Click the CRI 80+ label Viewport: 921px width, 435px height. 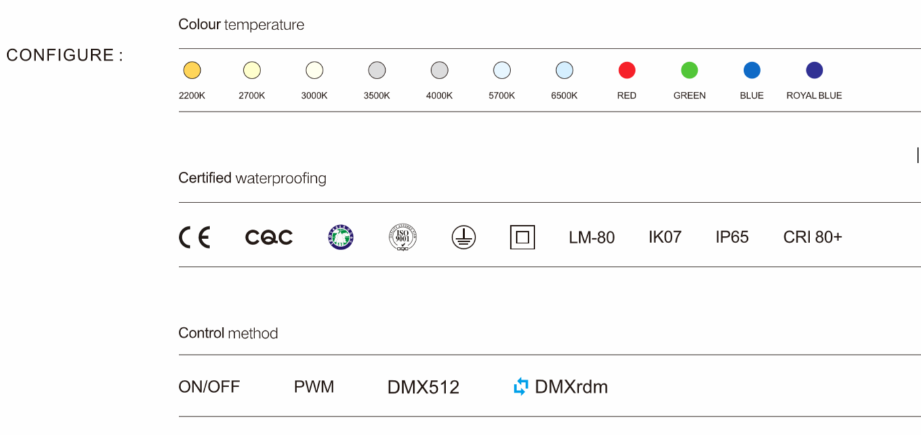(x=812, y=237)
